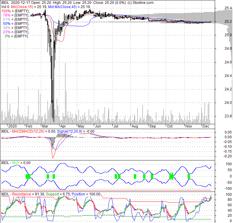The height and width of the screenshot is (223, 233).
Task: Click the 25.2 price axis label
Action: tap(228, 22)
